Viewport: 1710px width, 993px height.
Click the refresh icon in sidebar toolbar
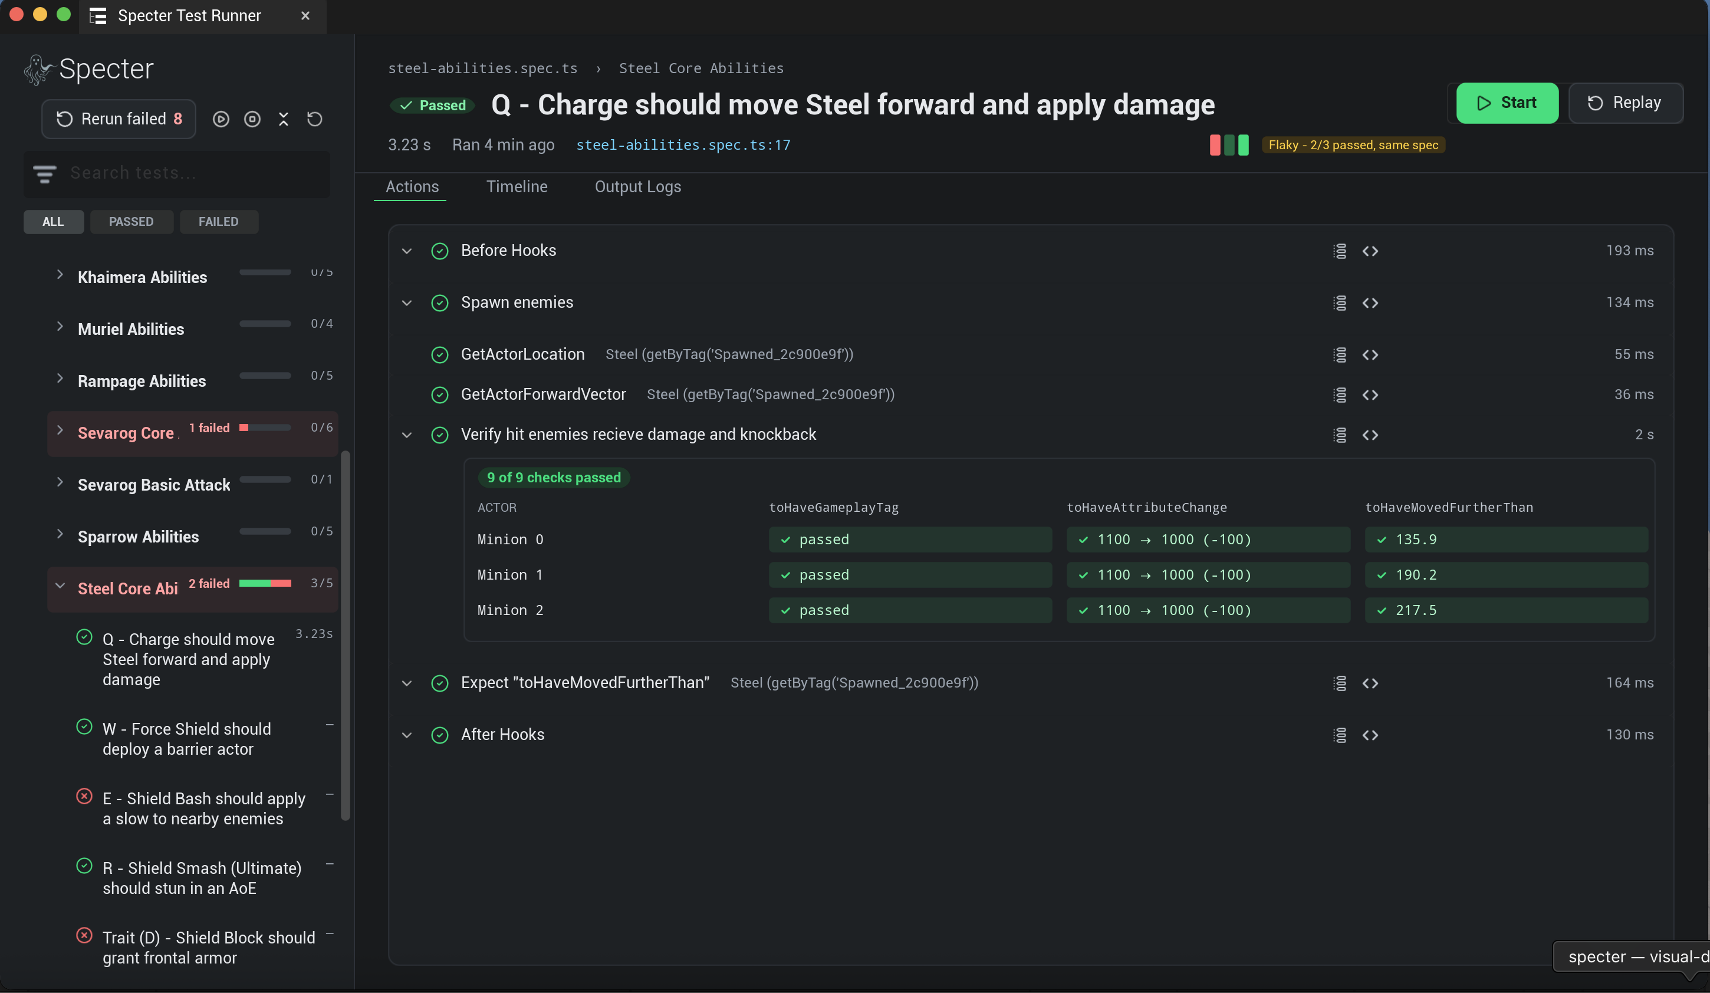pyautogui.click(x=315, y=120)
